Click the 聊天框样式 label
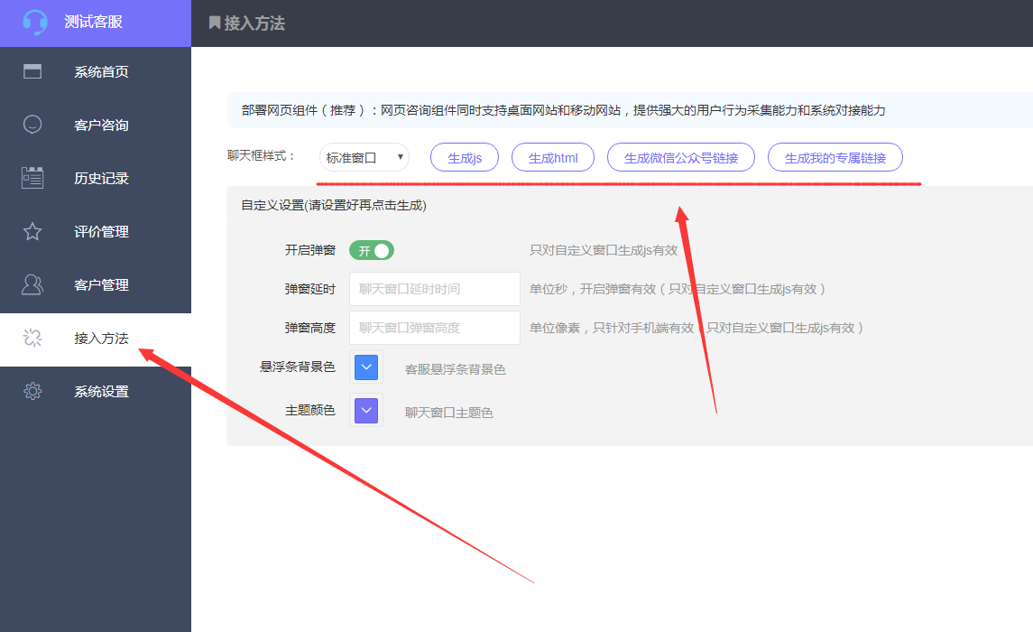The image size is (1033, 632). [261, 155]
